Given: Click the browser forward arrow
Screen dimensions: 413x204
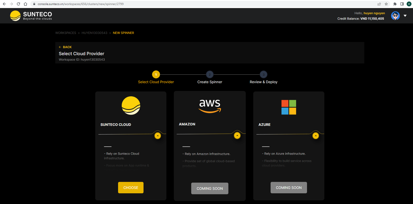Looking at the screenshot, I should [x=11, y=4].
